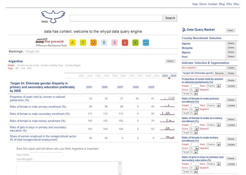Select the blue partnership goal icon
Screen dimensions: 246x175
pyautogui.click(x=146, y=43)
